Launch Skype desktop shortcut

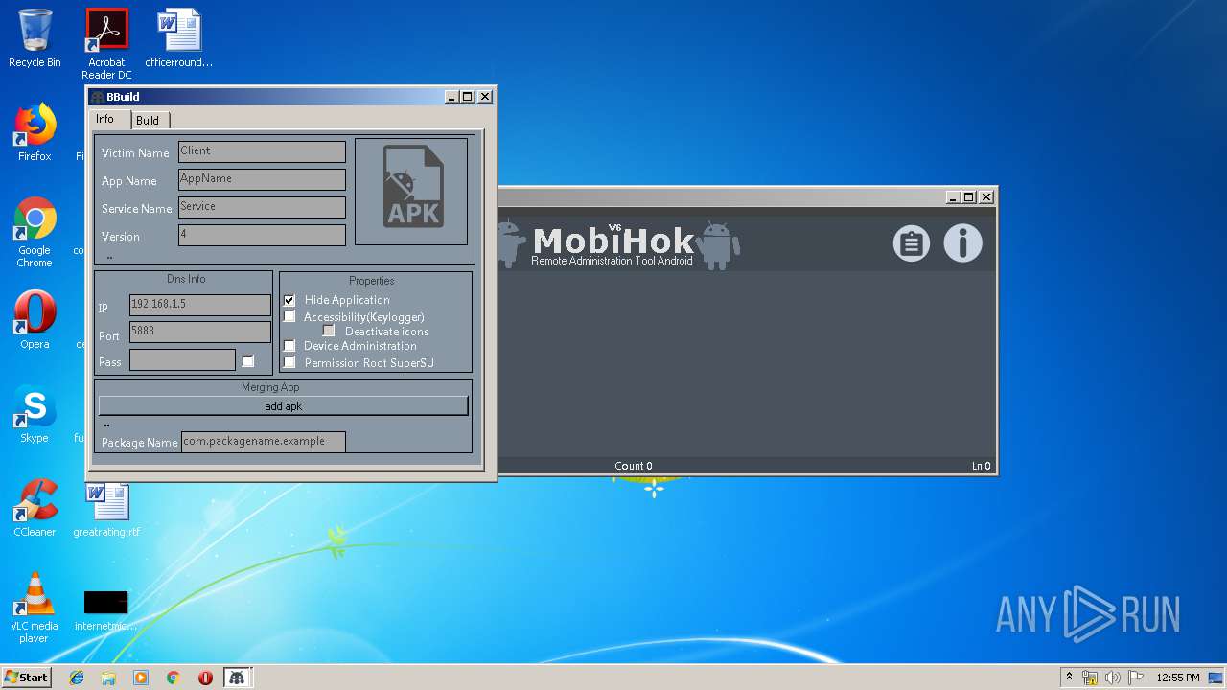click(x=35, y=413)
